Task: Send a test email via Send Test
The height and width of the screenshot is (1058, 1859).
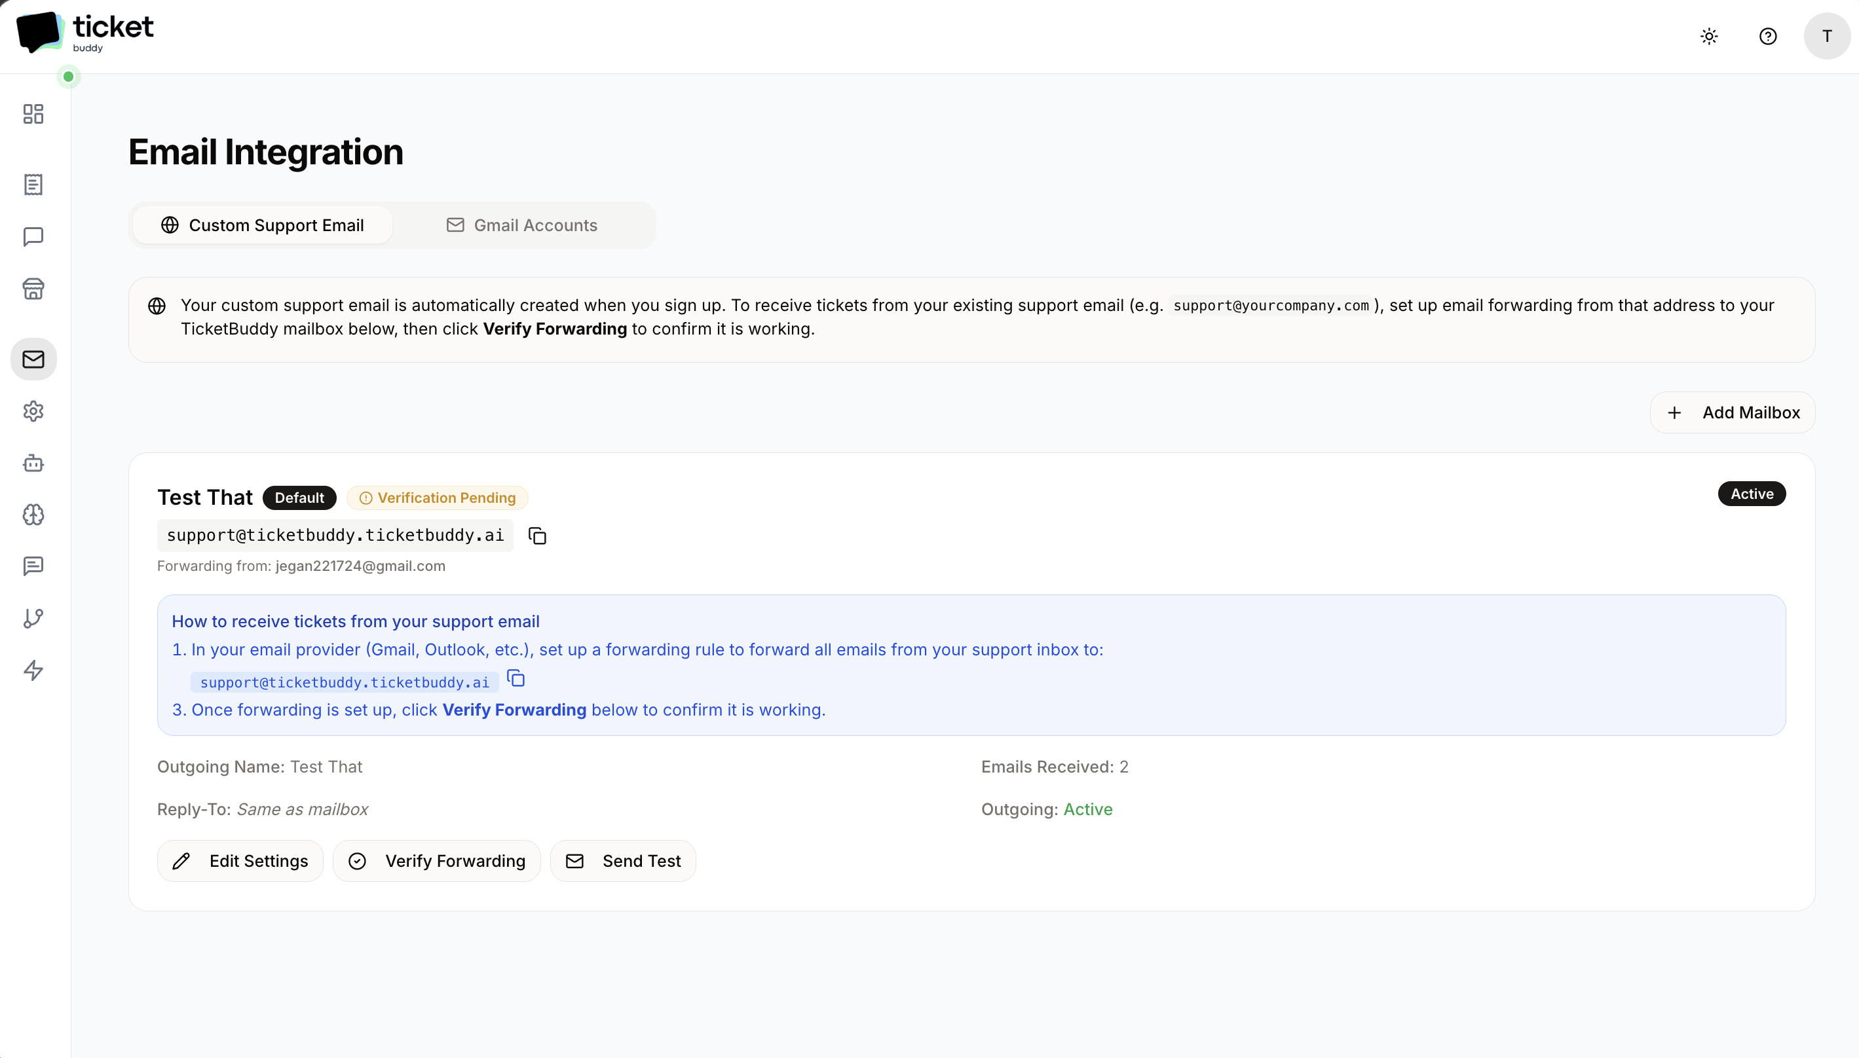Action: click(x=623, y=860)
